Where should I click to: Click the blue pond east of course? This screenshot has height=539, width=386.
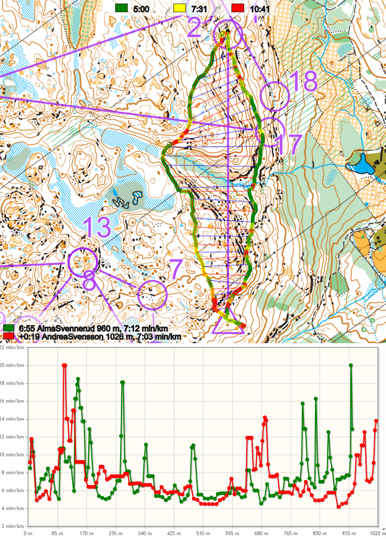[x=360, y=162]
